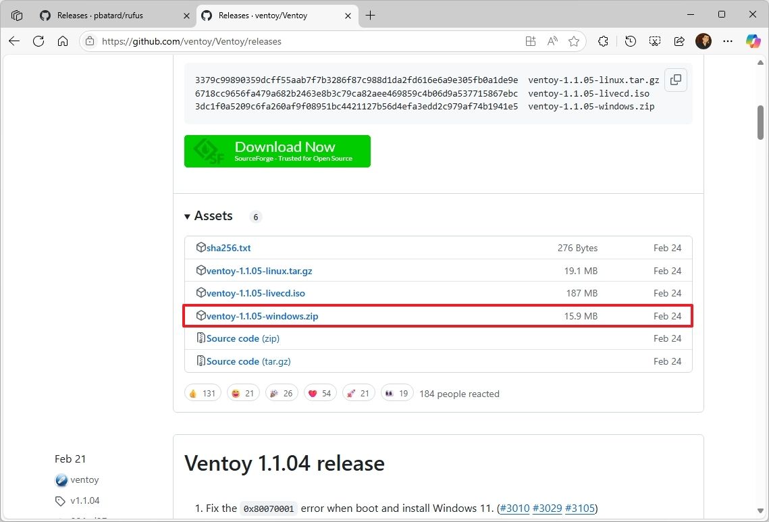Expand the v1.1.04 release in the sidebar
The height and width of the screenshot is (522, 769).
coord(84,501)
